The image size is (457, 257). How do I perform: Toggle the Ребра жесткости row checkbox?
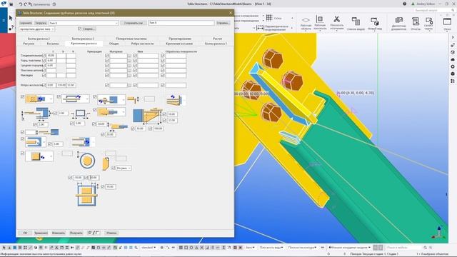[44, 85]
